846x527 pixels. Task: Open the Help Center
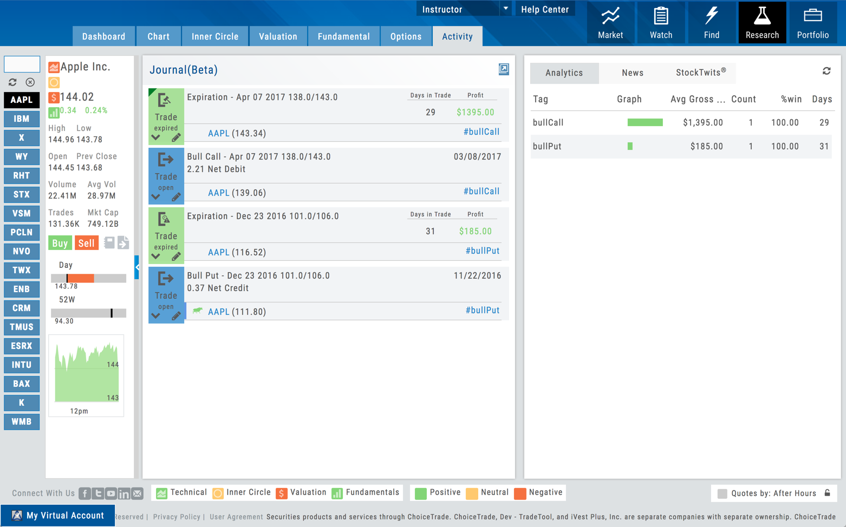[x=545, y=9]
